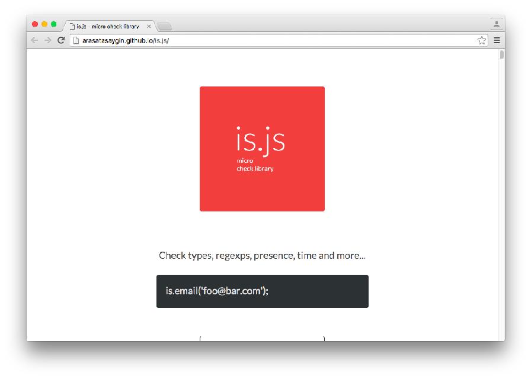Image resolution: width=531 pixels, height=379 pixels.
Task: Toggle the bookmark star in the omnibox
Action: 482,40
